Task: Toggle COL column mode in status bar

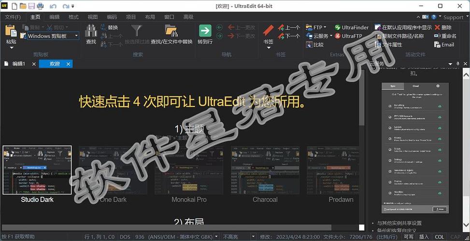Action: 440,237
